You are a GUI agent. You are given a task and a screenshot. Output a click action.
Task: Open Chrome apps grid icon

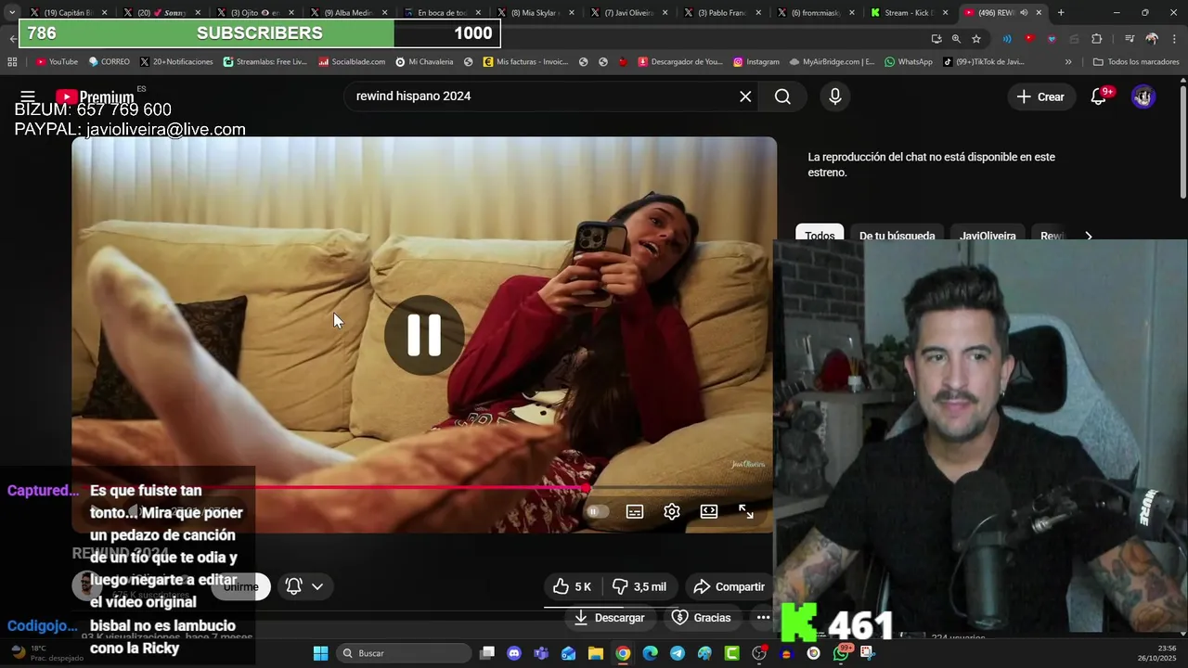[x=12, y=62]
